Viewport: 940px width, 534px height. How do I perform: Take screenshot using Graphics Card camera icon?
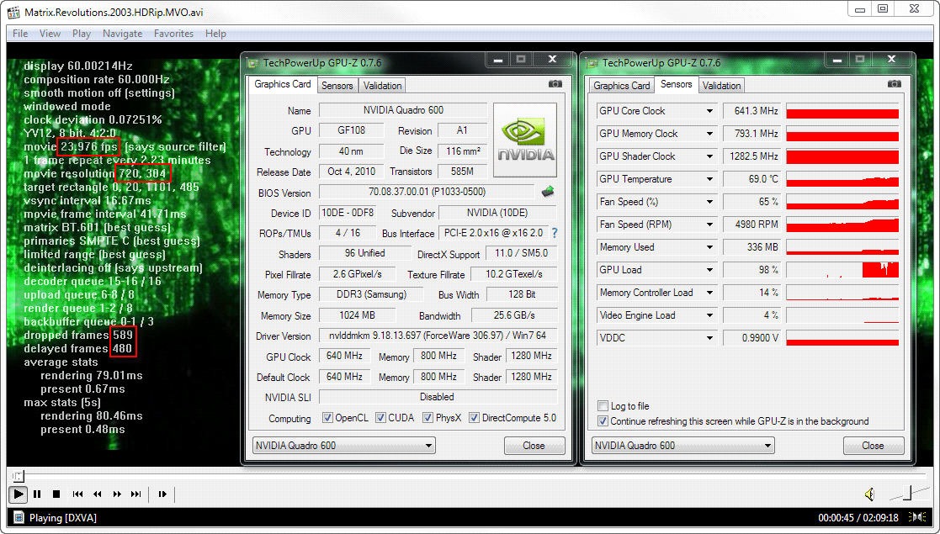click(555, 84)
